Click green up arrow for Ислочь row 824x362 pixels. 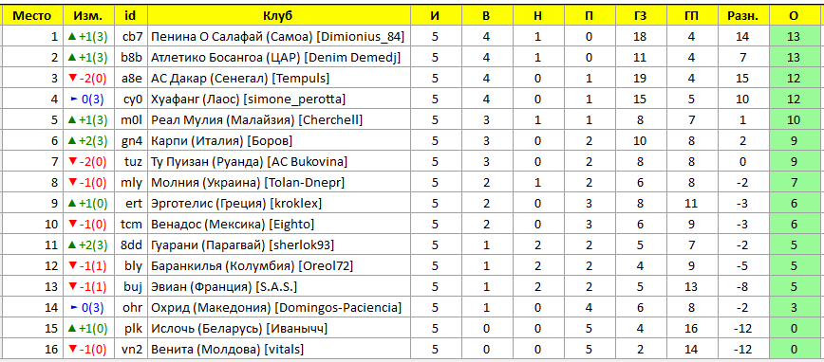coord(72,329)
